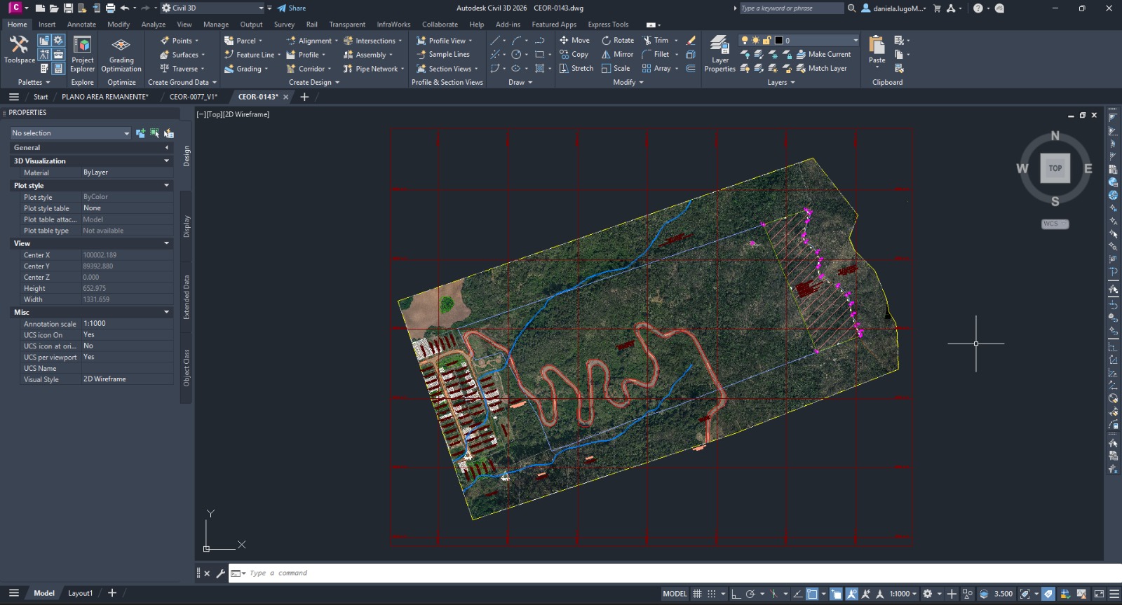Click Make Current layer tool

click(823, 55)
